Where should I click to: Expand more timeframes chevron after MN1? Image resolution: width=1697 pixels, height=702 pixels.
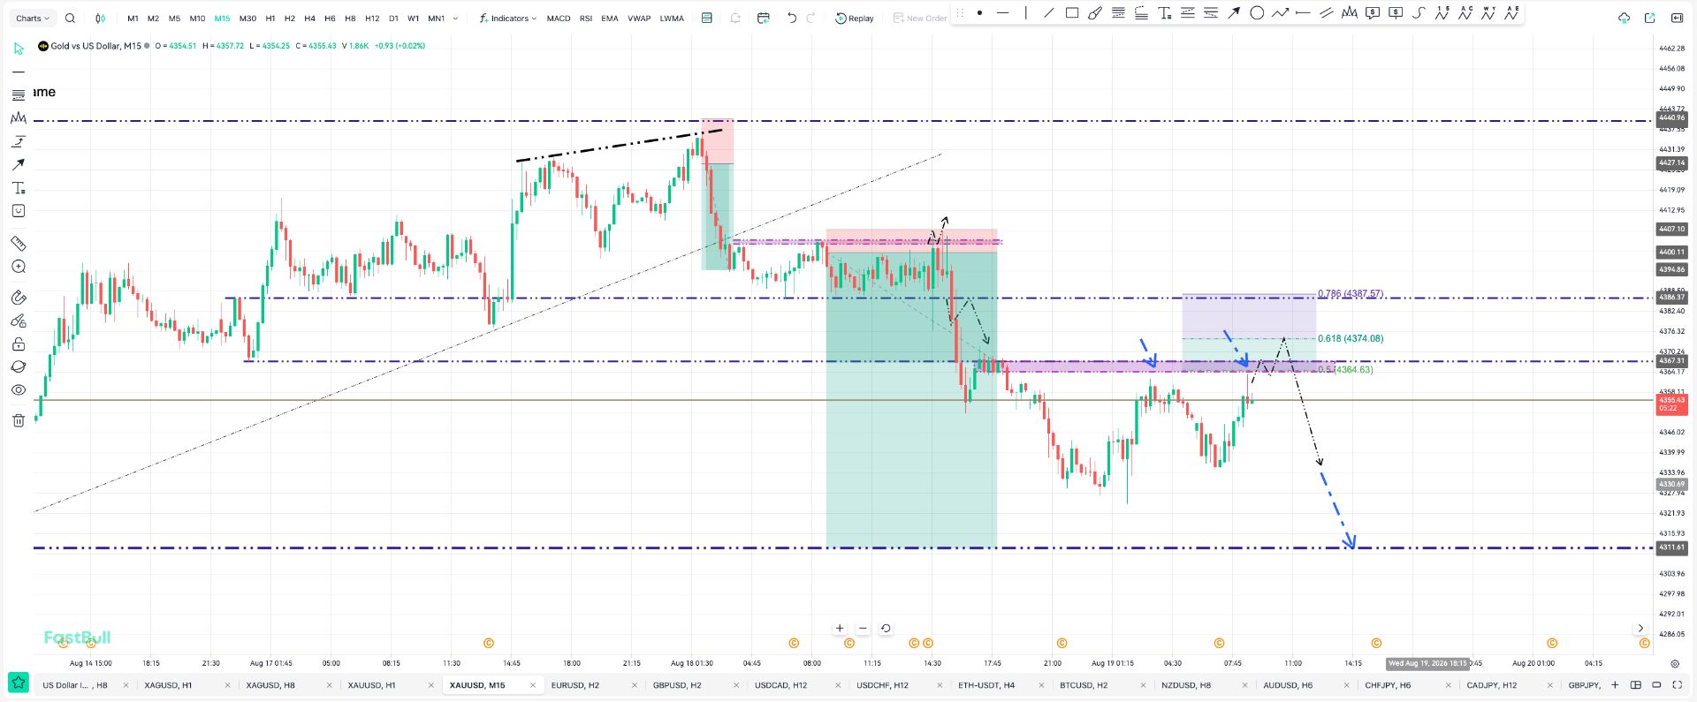tap(455, 18)
